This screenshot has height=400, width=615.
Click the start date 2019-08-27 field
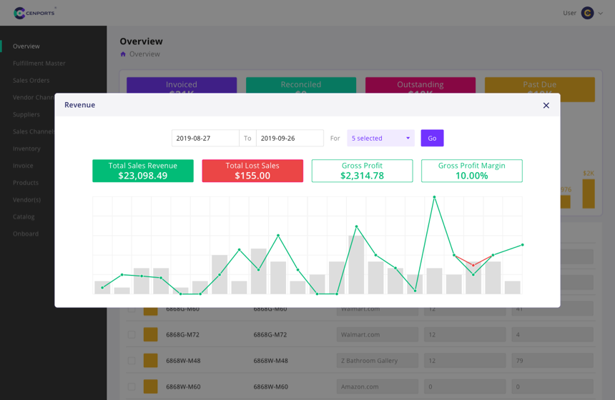(205, 138)
